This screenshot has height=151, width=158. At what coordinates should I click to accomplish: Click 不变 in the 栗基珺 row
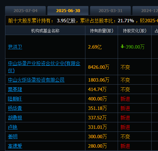pyautogui.click(x=125, y=90)
